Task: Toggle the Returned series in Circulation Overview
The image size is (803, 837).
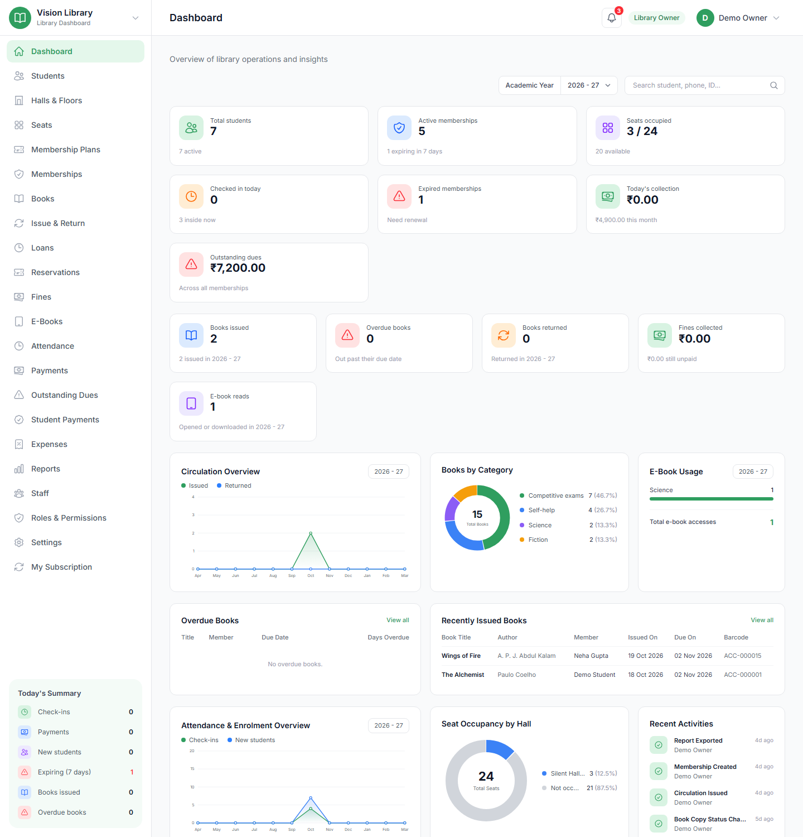Action: [x=234, y=485]
